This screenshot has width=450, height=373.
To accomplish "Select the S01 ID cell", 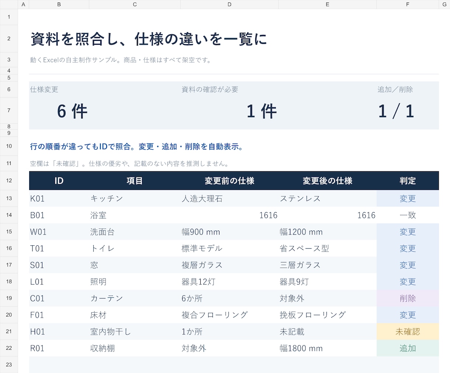I will (59, 265).
